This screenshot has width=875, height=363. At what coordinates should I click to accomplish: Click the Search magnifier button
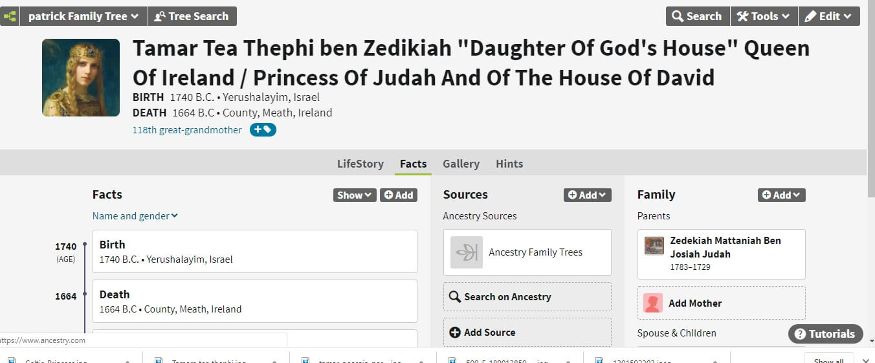point(698,16)
